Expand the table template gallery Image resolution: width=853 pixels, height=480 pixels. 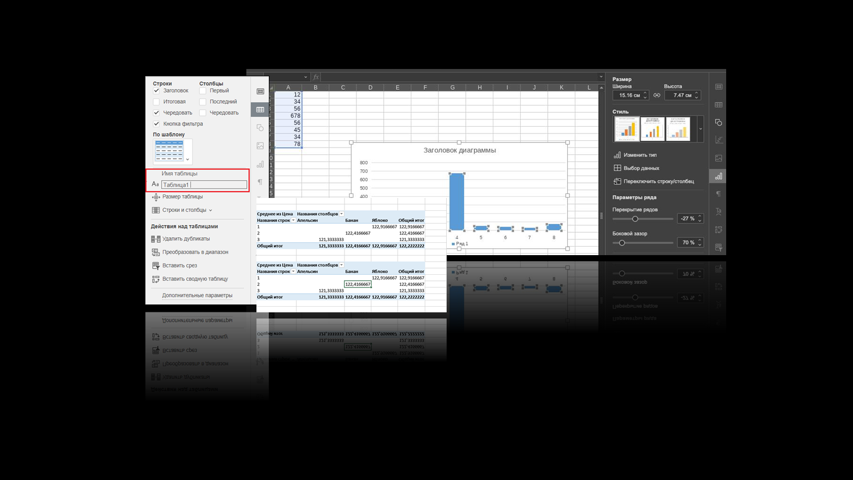coord(188,159)
